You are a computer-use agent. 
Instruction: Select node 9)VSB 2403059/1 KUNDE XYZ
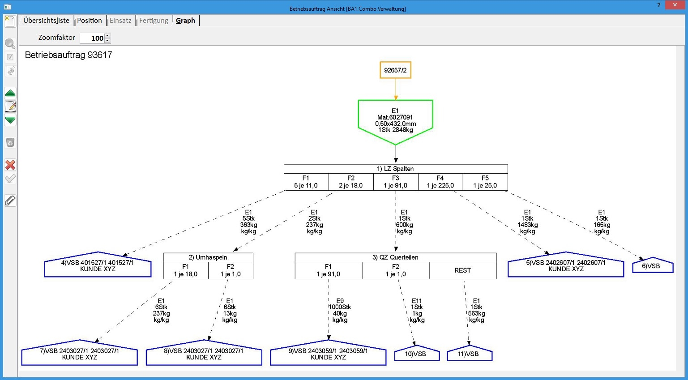[328, 354]
